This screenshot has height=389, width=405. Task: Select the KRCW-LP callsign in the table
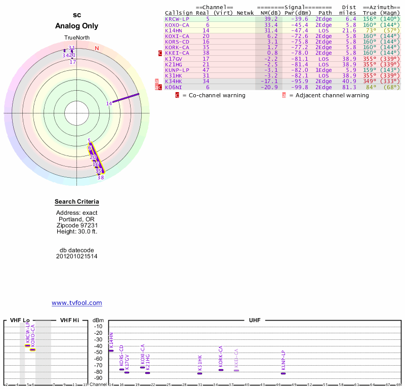[x=177, y=19]
